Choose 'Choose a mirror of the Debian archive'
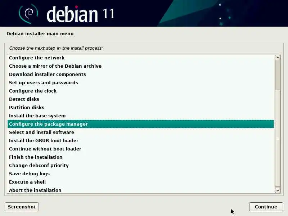This screenshot has height=216, width=288. (x=141, y=66)
